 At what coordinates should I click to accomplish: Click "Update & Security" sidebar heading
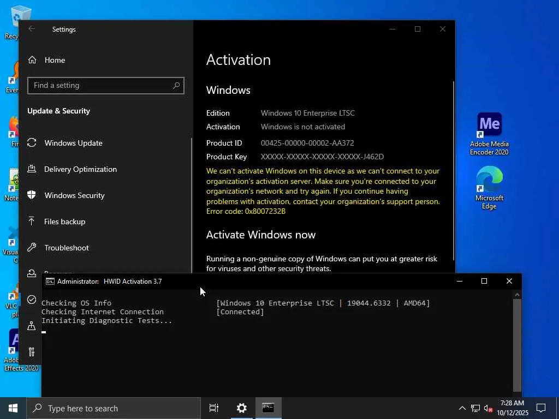coord(59,111)
